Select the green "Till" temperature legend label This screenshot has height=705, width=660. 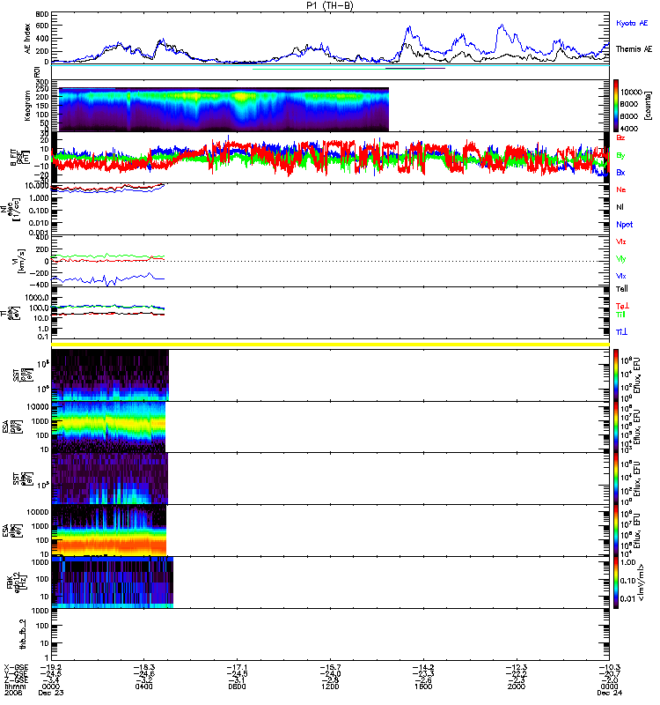tap(620, 315)
